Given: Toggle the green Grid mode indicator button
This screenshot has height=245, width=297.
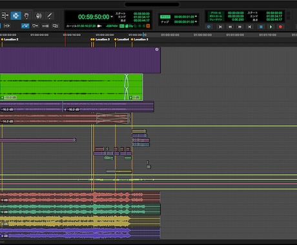Looking at the screenshot, I should pos(165,17).
